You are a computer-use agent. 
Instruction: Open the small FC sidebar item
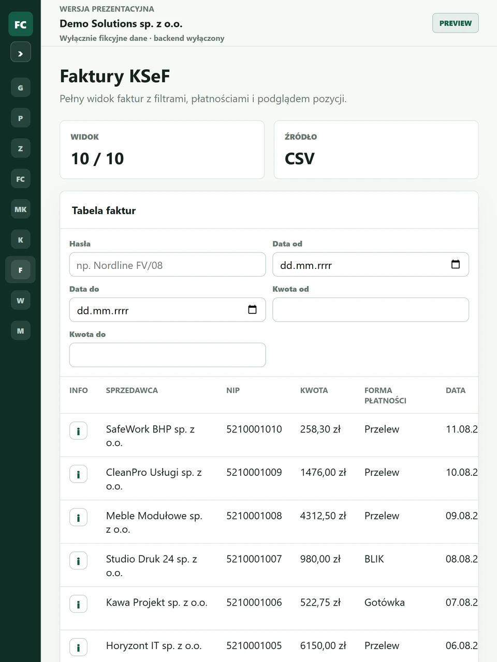21,179
